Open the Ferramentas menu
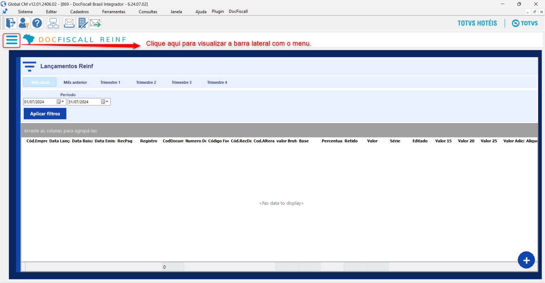The image size is (545, 283). pos(114,12)
